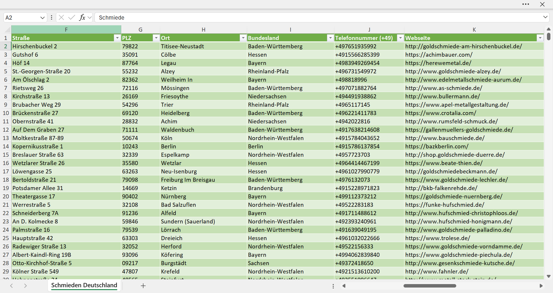Expand the formula bar with right chevron

coord(545,17)
